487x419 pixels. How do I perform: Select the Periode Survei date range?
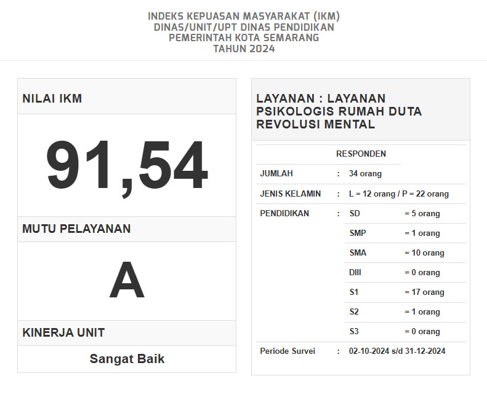(396, 351)
